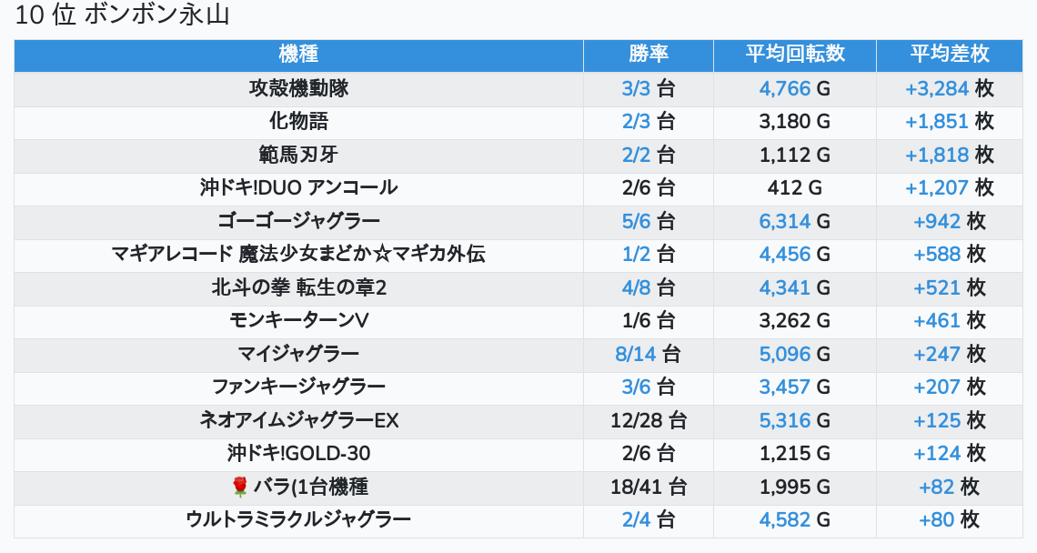Select the 範馬刃牙 machine cell
Image resolution: width=1037 pixels, height=553 pixels.
point(298,156)
